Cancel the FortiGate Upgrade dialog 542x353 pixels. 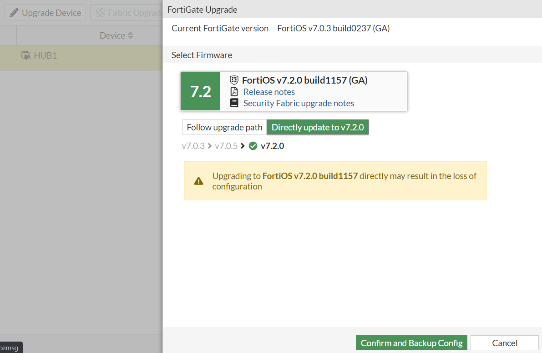(x=504, y=343)
